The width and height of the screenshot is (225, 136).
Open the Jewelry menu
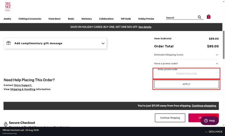(x=7, y=19)
